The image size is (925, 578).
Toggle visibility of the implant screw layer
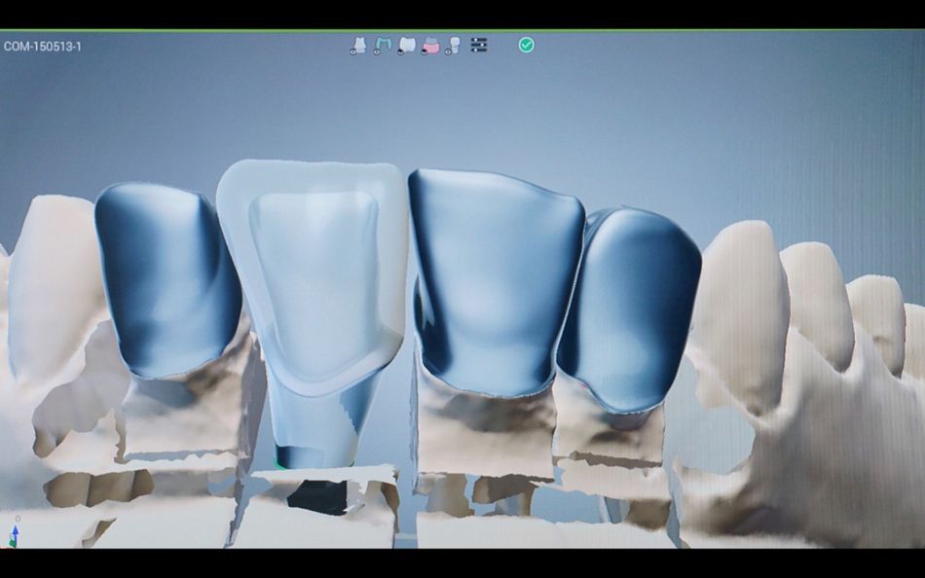(453, 46)
